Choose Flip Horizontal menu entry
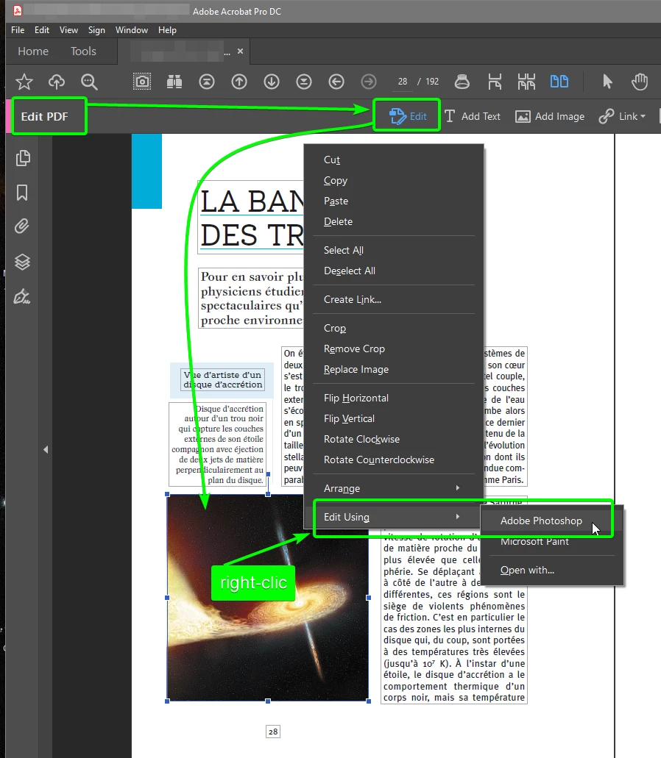 pos(394,398)
